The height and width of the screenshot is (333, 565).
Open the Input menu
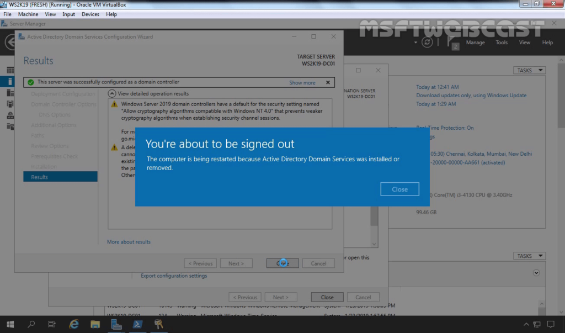pyautogui.click(x=68, y=14)
